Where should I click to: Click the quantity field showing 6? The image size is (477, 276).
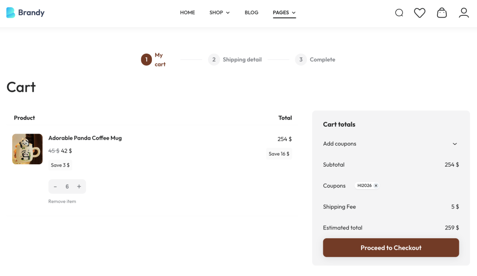[67, 187]
